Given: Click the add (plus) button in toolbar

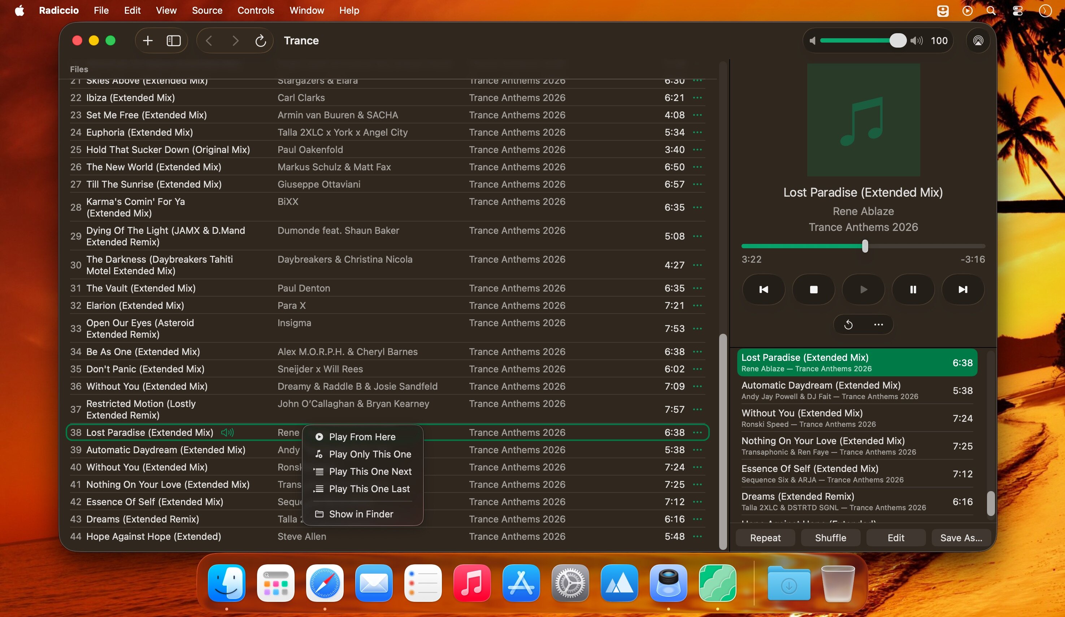Looking at the screenshot, I should click(x=148, y=40).
